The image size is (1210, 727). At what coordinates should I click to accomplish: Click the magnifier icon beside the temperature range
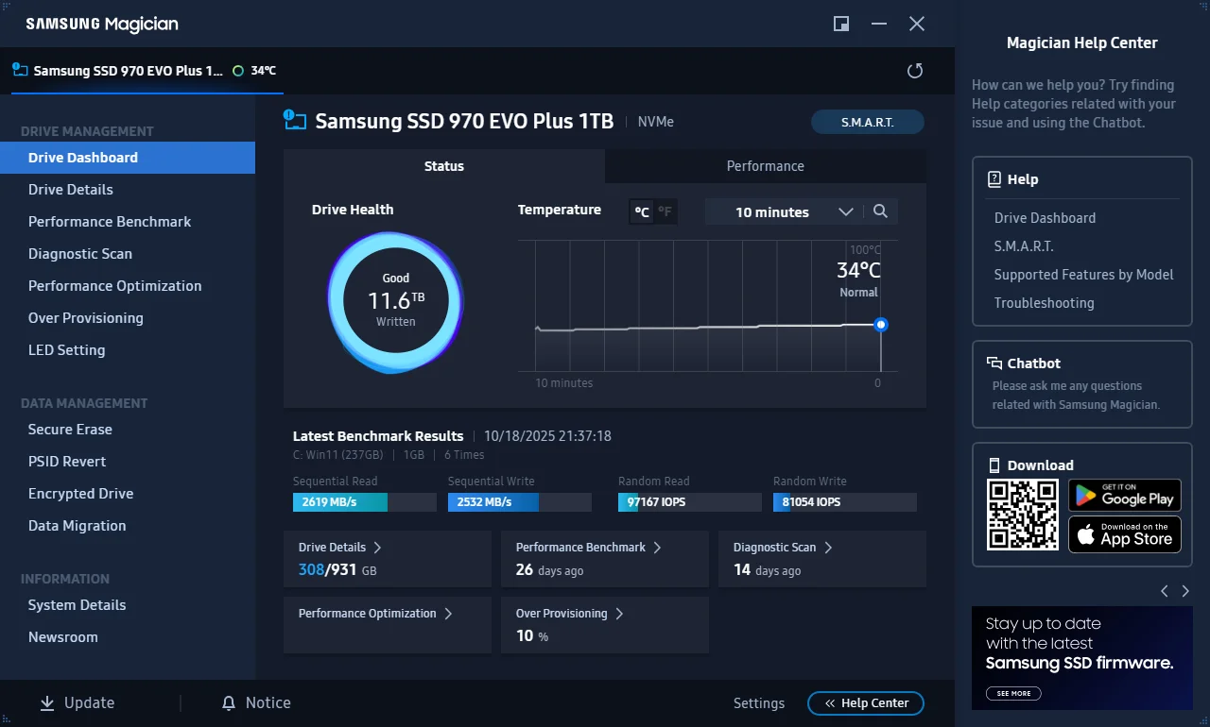pyautogui.click(x=880, y=211)
